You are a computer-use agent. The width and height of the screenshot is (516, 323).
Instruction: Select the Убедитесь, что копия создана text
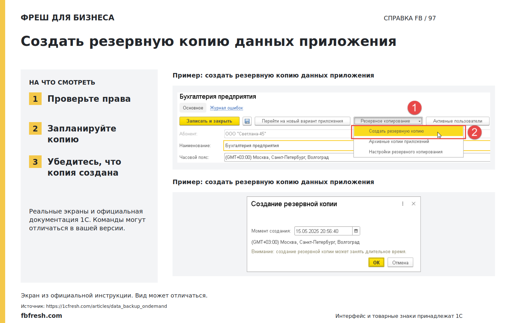tap(84, 167)
